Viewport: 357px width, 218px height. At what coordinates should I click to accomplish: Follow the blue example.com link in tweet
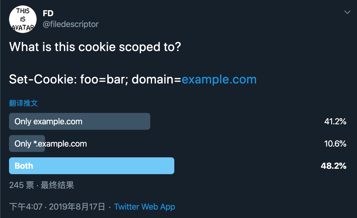(219, 79)
